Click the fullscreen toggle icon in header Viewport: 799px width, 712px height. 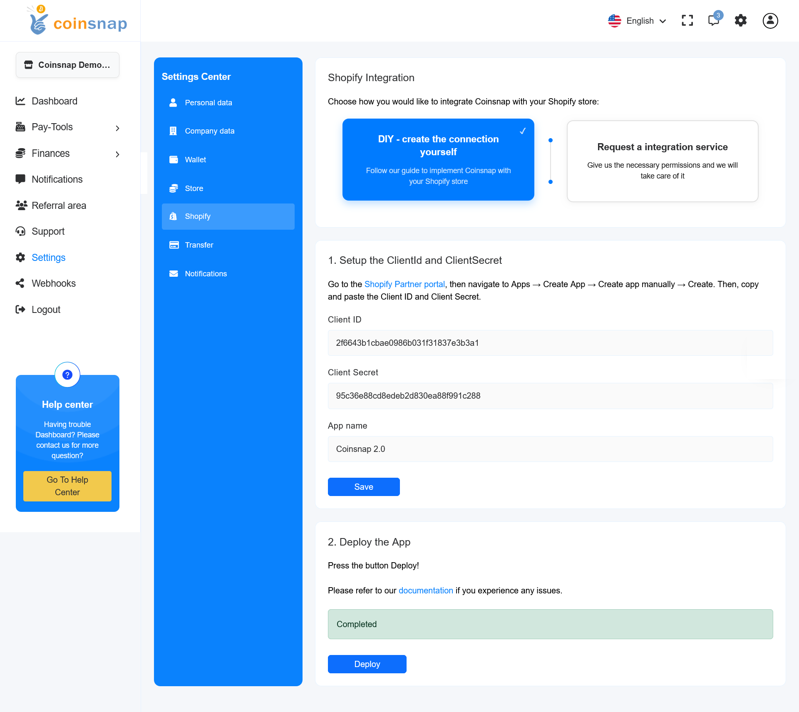[687, 20]
